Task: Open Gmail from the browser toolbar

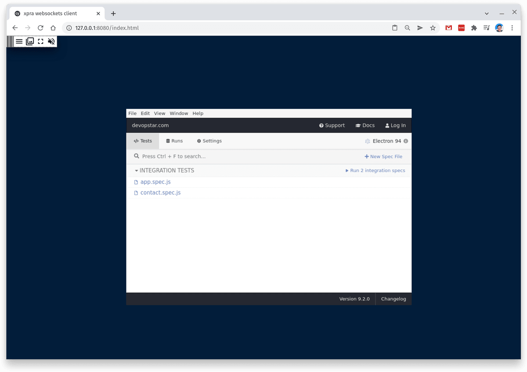Action: coord(448,27)
